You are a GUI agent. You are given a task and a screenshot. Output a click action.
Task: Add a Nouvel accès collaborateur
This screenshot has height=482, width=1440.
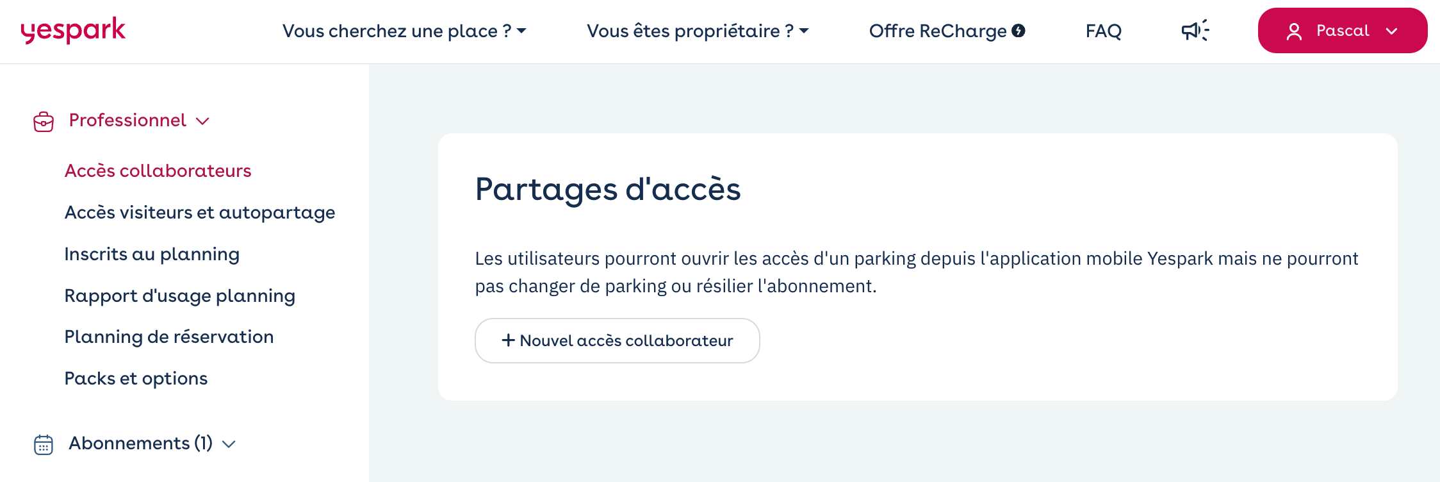[618, 340]
